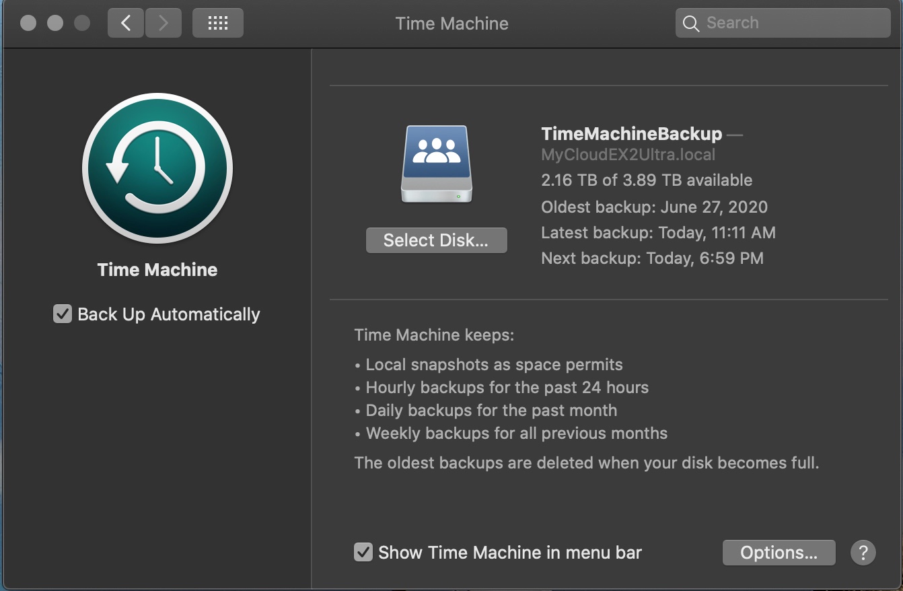Click the red close window button
This screenshot has height=591, width=903.
(x=28, y=23)
